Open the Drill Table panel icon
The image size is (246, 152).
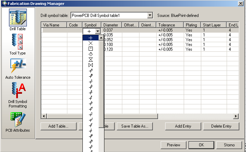[x=18, y=17]
